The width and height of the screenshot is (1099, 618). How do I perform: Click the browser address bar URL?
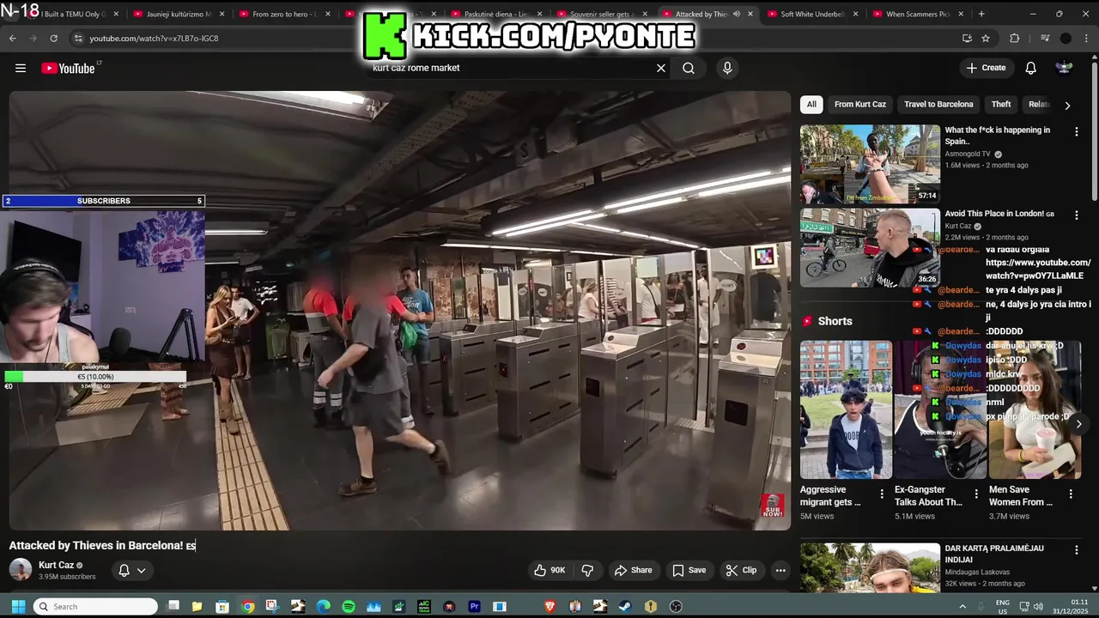click(x=155, y=38)
